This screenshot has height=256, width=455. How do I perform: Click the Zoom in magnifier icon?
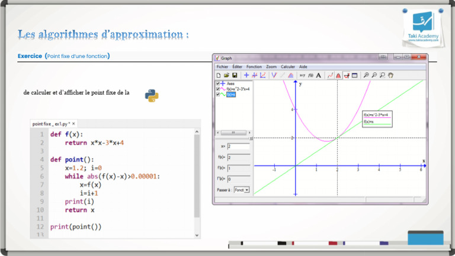click(x=366, y=75)
